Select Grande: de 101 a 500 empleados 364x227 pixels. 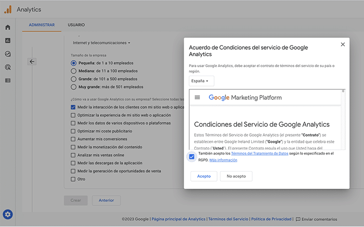point(73,79)
